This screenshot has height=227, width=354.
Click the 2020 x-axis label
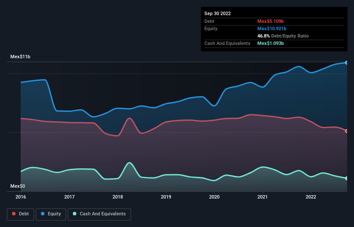tap(214, 197)
